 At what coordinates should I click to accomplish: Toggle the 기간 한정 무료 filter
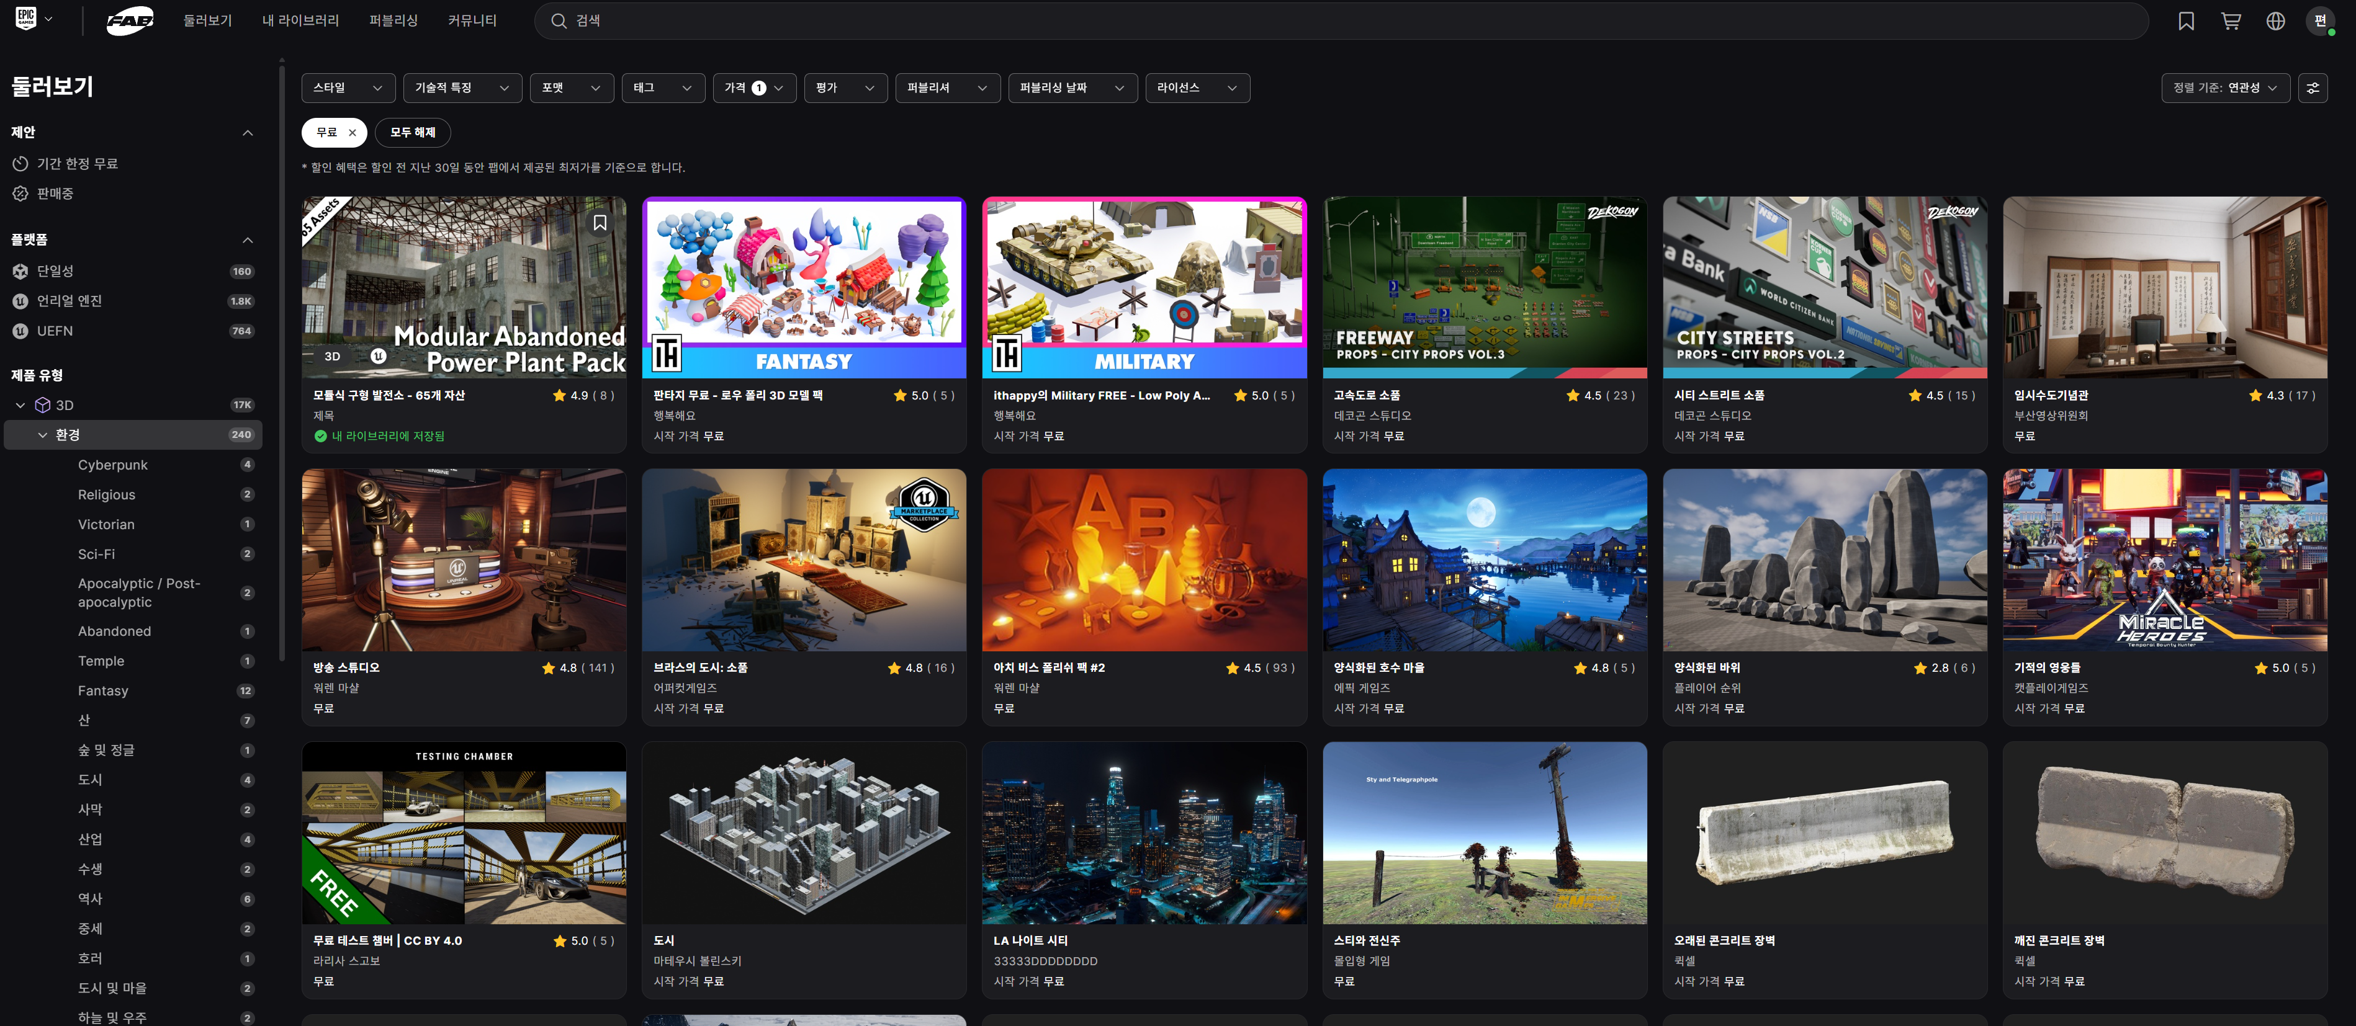(x=77, y=164)
